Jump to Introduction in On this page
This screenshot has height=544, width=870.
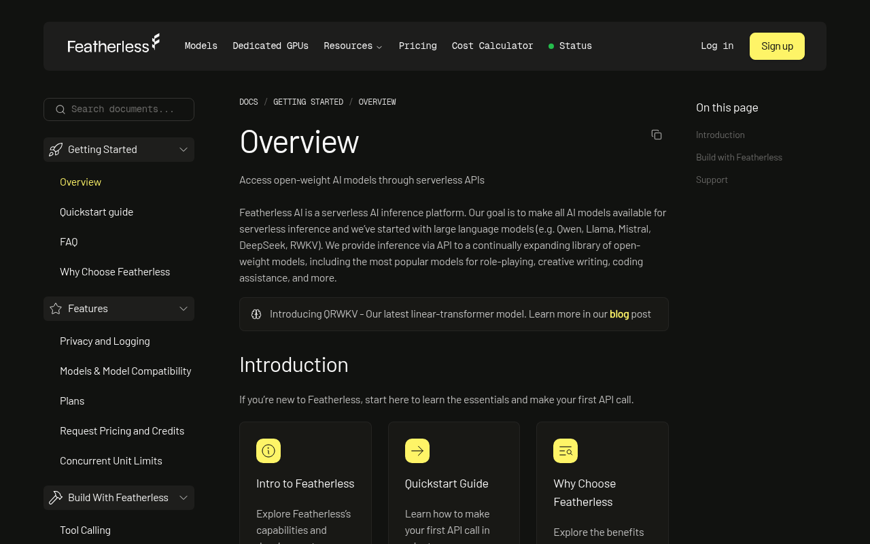[x=720, y=135]
